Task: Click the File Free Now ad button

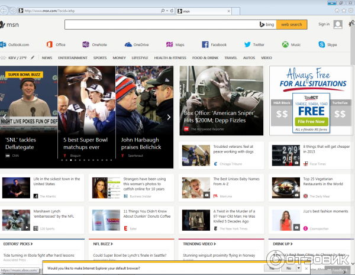Action: click(x=311, y=121)
